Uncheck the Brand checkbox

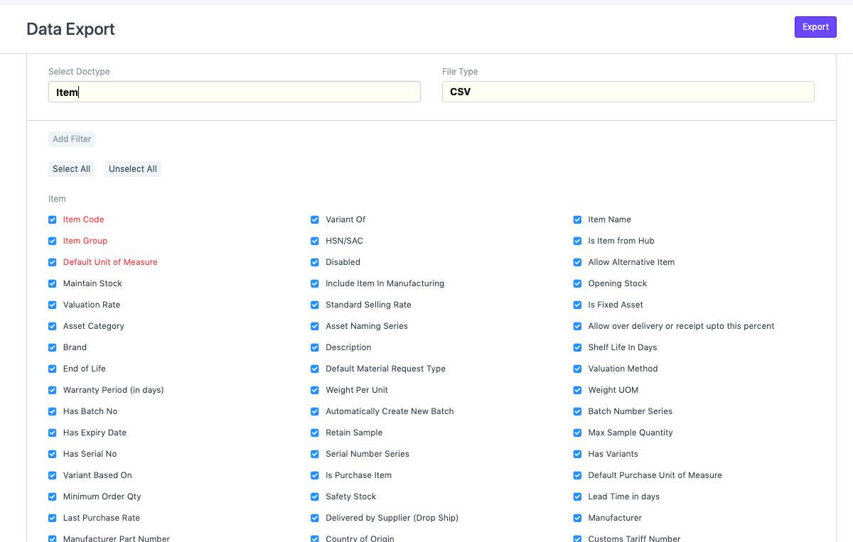pos(53,348)
